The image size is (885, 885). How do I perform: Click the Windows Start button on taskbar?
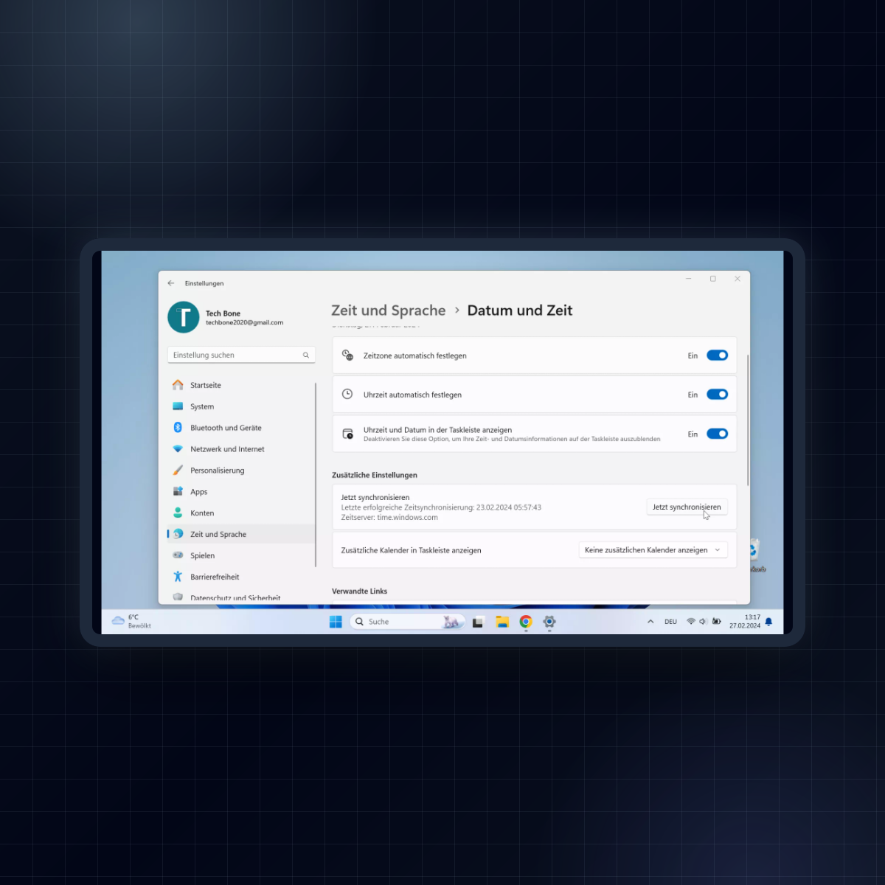[336, 622]
